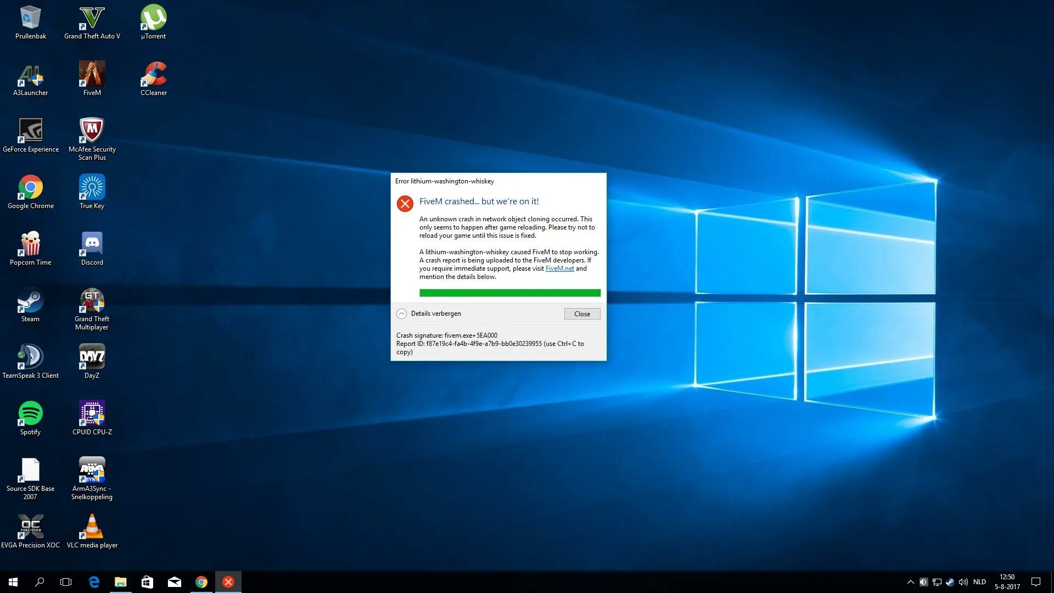Select Grand Theft Multiplayer desktop icon

(92, 310)
